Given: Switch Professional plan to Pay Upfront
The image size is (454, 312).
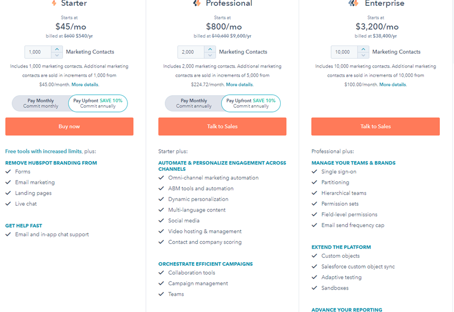Looking at the screenshot, I should pyautogui.click(x=251, y=103).
